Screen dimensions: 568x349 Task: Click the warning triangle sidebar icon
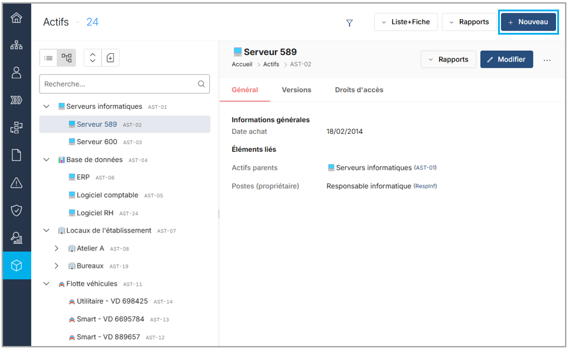[x=17, y=183]
